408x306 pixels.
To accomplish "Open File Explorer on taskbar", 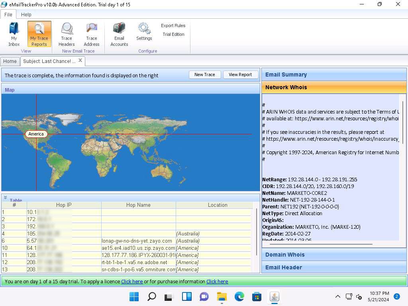I will 222,296.
